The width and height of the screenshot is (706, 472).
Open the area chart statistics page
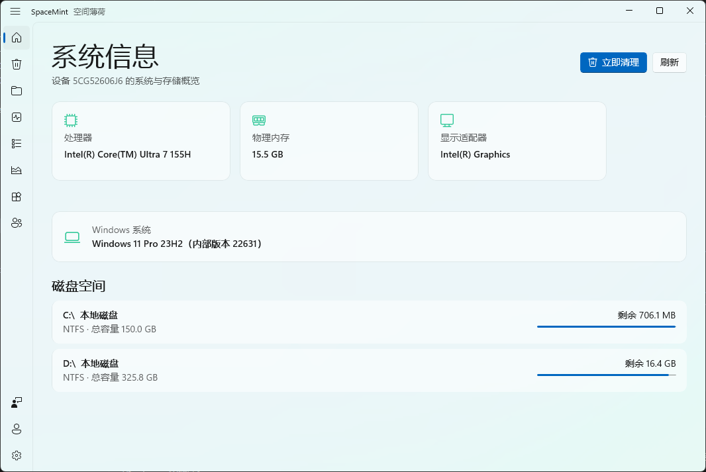(17, 170)
